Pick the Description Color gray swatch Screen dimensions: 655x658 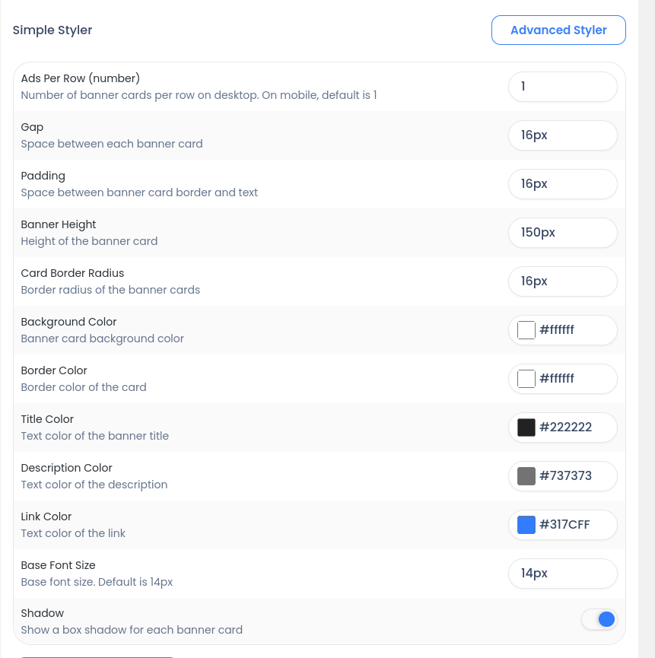pyautogui.click(x=526, y=476)
